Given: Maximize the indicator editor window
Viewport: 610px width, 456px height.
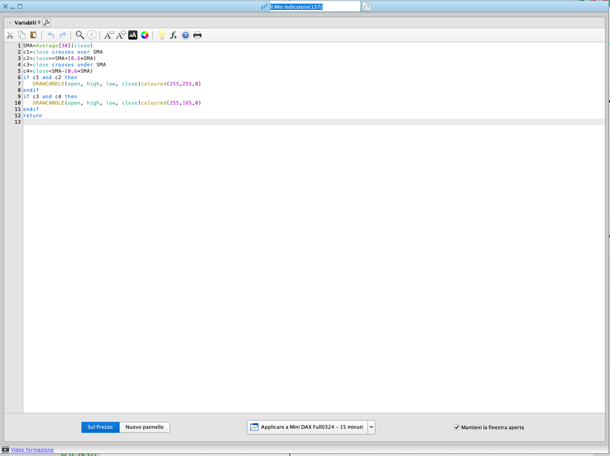Looking at the screenshot, I should (20, 6).
